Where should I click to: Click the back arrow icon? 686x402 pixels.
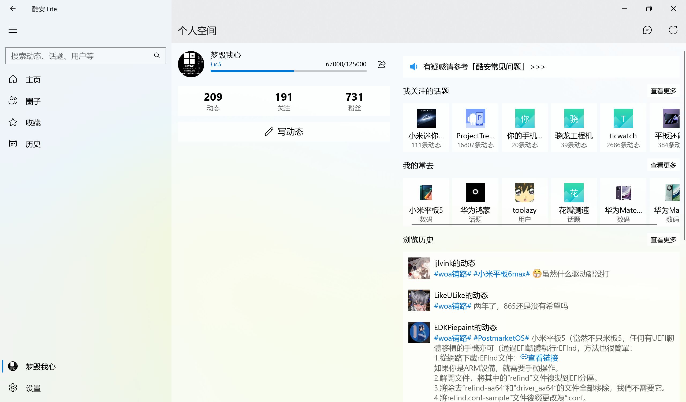13,9
